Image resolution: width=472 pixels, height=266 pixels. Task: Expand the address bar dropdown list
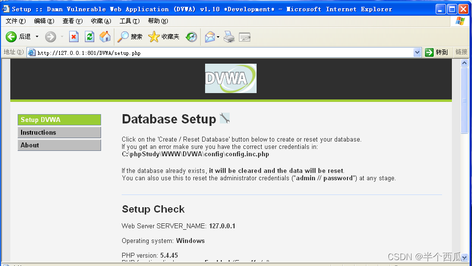417,52
